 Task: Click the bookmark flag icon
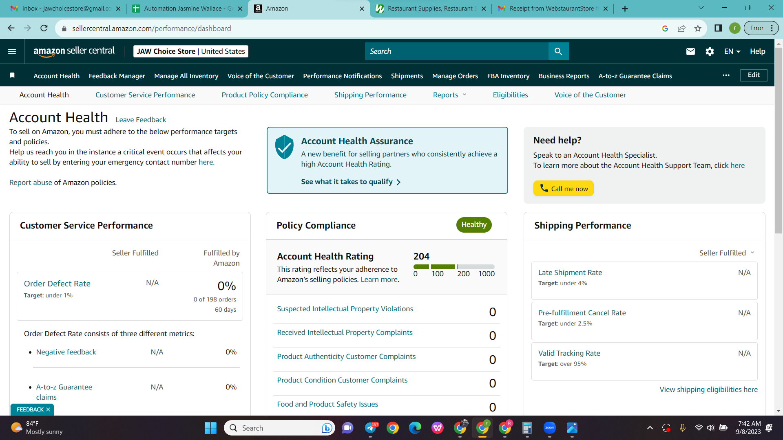(x=12, y=75)
